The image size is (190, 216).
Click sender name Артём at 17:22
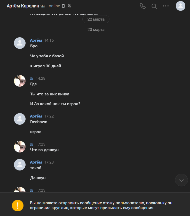coord(36,116)
